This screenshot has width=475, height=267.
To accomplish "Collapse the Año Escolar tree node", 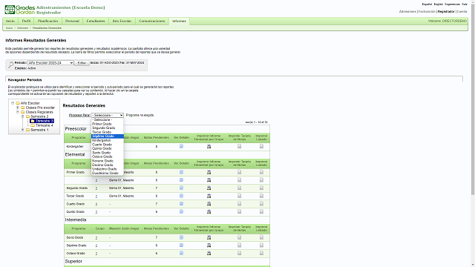I will coord(13,103).
